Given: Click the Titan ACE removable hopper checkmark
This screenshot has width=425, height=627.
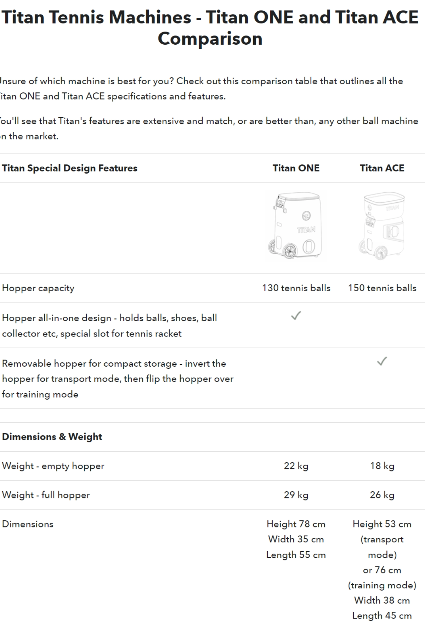Looking at the screenshot, I should (x=382, y=361).
